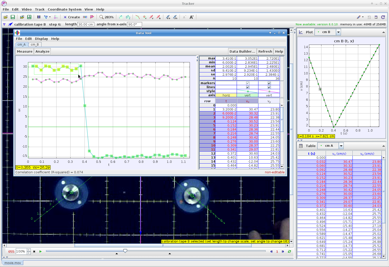Click the zoom magnifier icon
This screenshot has width=389, height=267.
[x=101, y=17]
